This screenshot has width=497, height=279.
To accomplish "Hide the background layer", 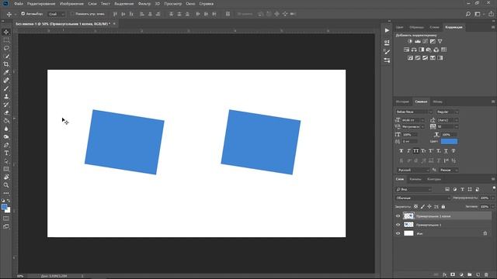I will 398,233.
